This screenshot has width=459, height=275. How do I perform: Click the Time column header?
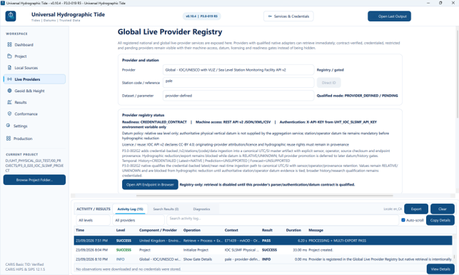pyautogui.click(x=80, y=230)
